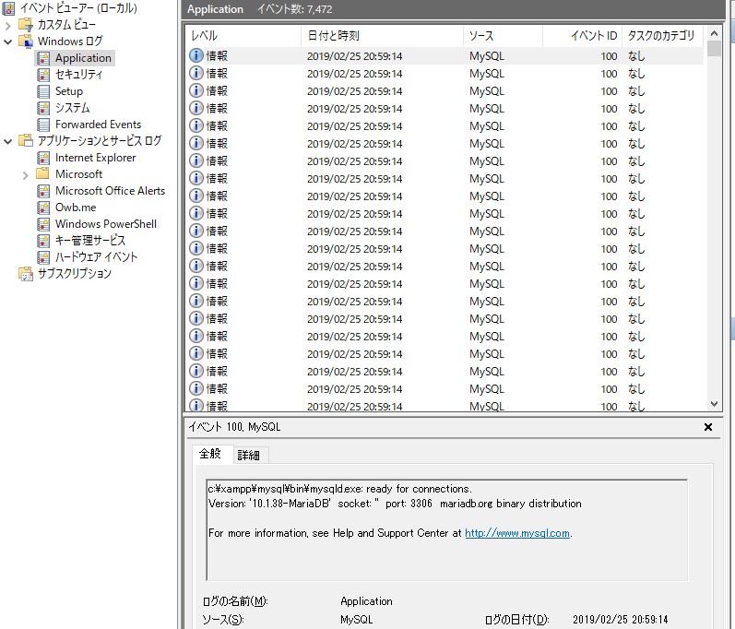Expand the Microsoft folder node

(26, 175)
